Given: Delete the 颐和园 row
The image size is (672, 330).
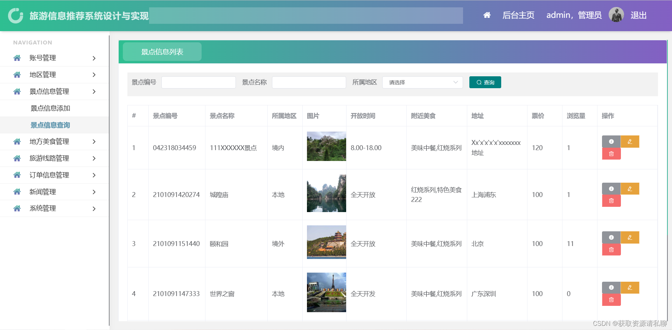Looking at the screenshot, I should 611,250.
